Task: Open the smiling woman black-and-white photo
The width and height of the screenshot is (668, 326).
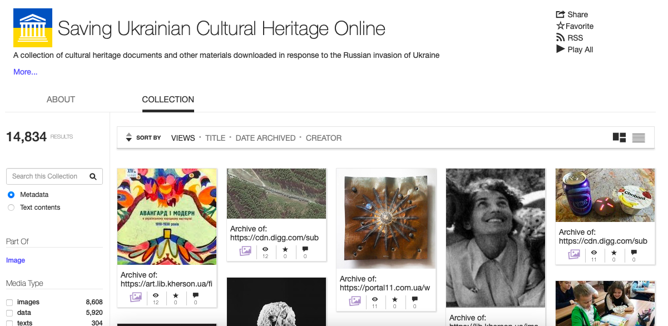Action: tap(496, 238)
